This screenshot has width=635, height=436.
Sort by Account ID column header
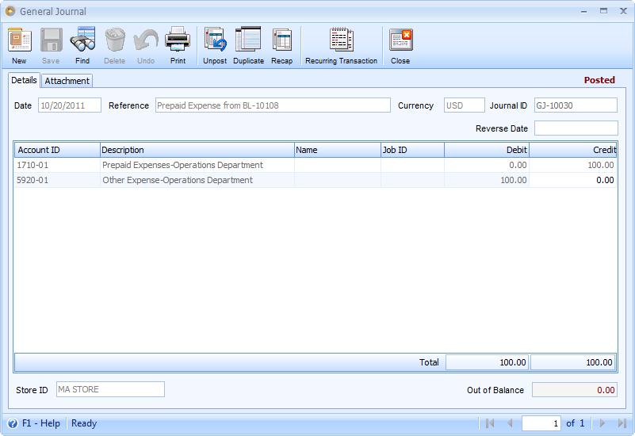click(x=57, y=150)
